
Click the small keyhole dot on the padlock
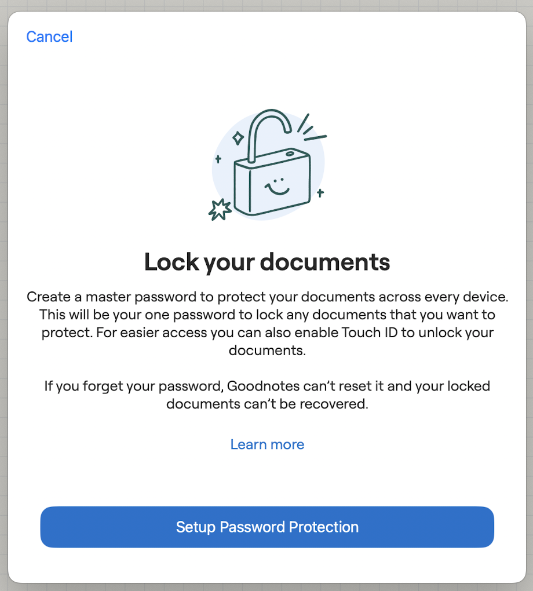pyautogui.click(x=290, y=154)
